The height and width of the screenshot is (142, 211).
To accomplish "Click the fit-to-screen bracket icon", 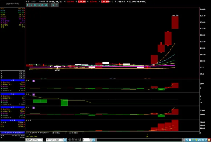I will (x=203, y=140).
